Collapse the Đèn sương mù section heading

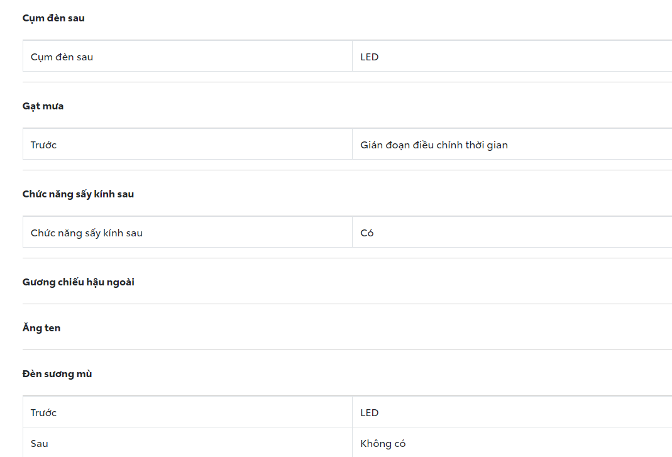tap(57, 374)
